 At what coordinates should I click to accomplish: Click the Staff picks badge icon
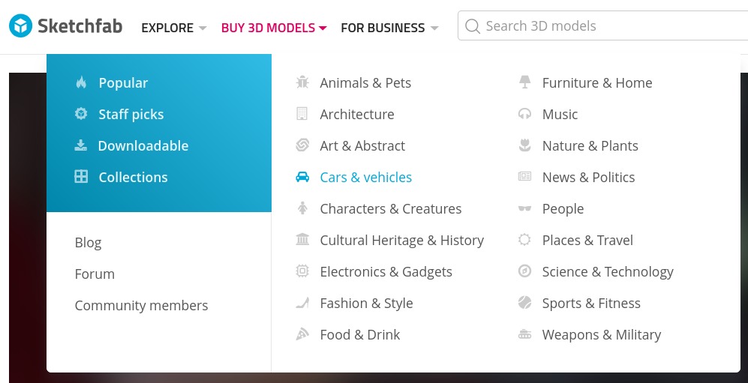pyautogui.click(x=81, y=114)
